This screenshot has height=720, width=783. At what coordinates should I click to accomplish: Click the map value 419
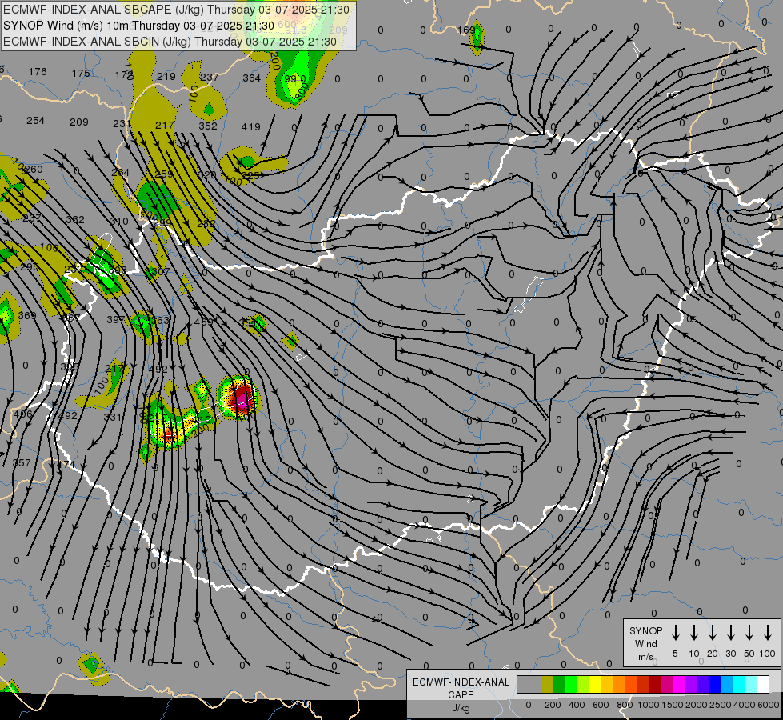(x=250, y=127)
